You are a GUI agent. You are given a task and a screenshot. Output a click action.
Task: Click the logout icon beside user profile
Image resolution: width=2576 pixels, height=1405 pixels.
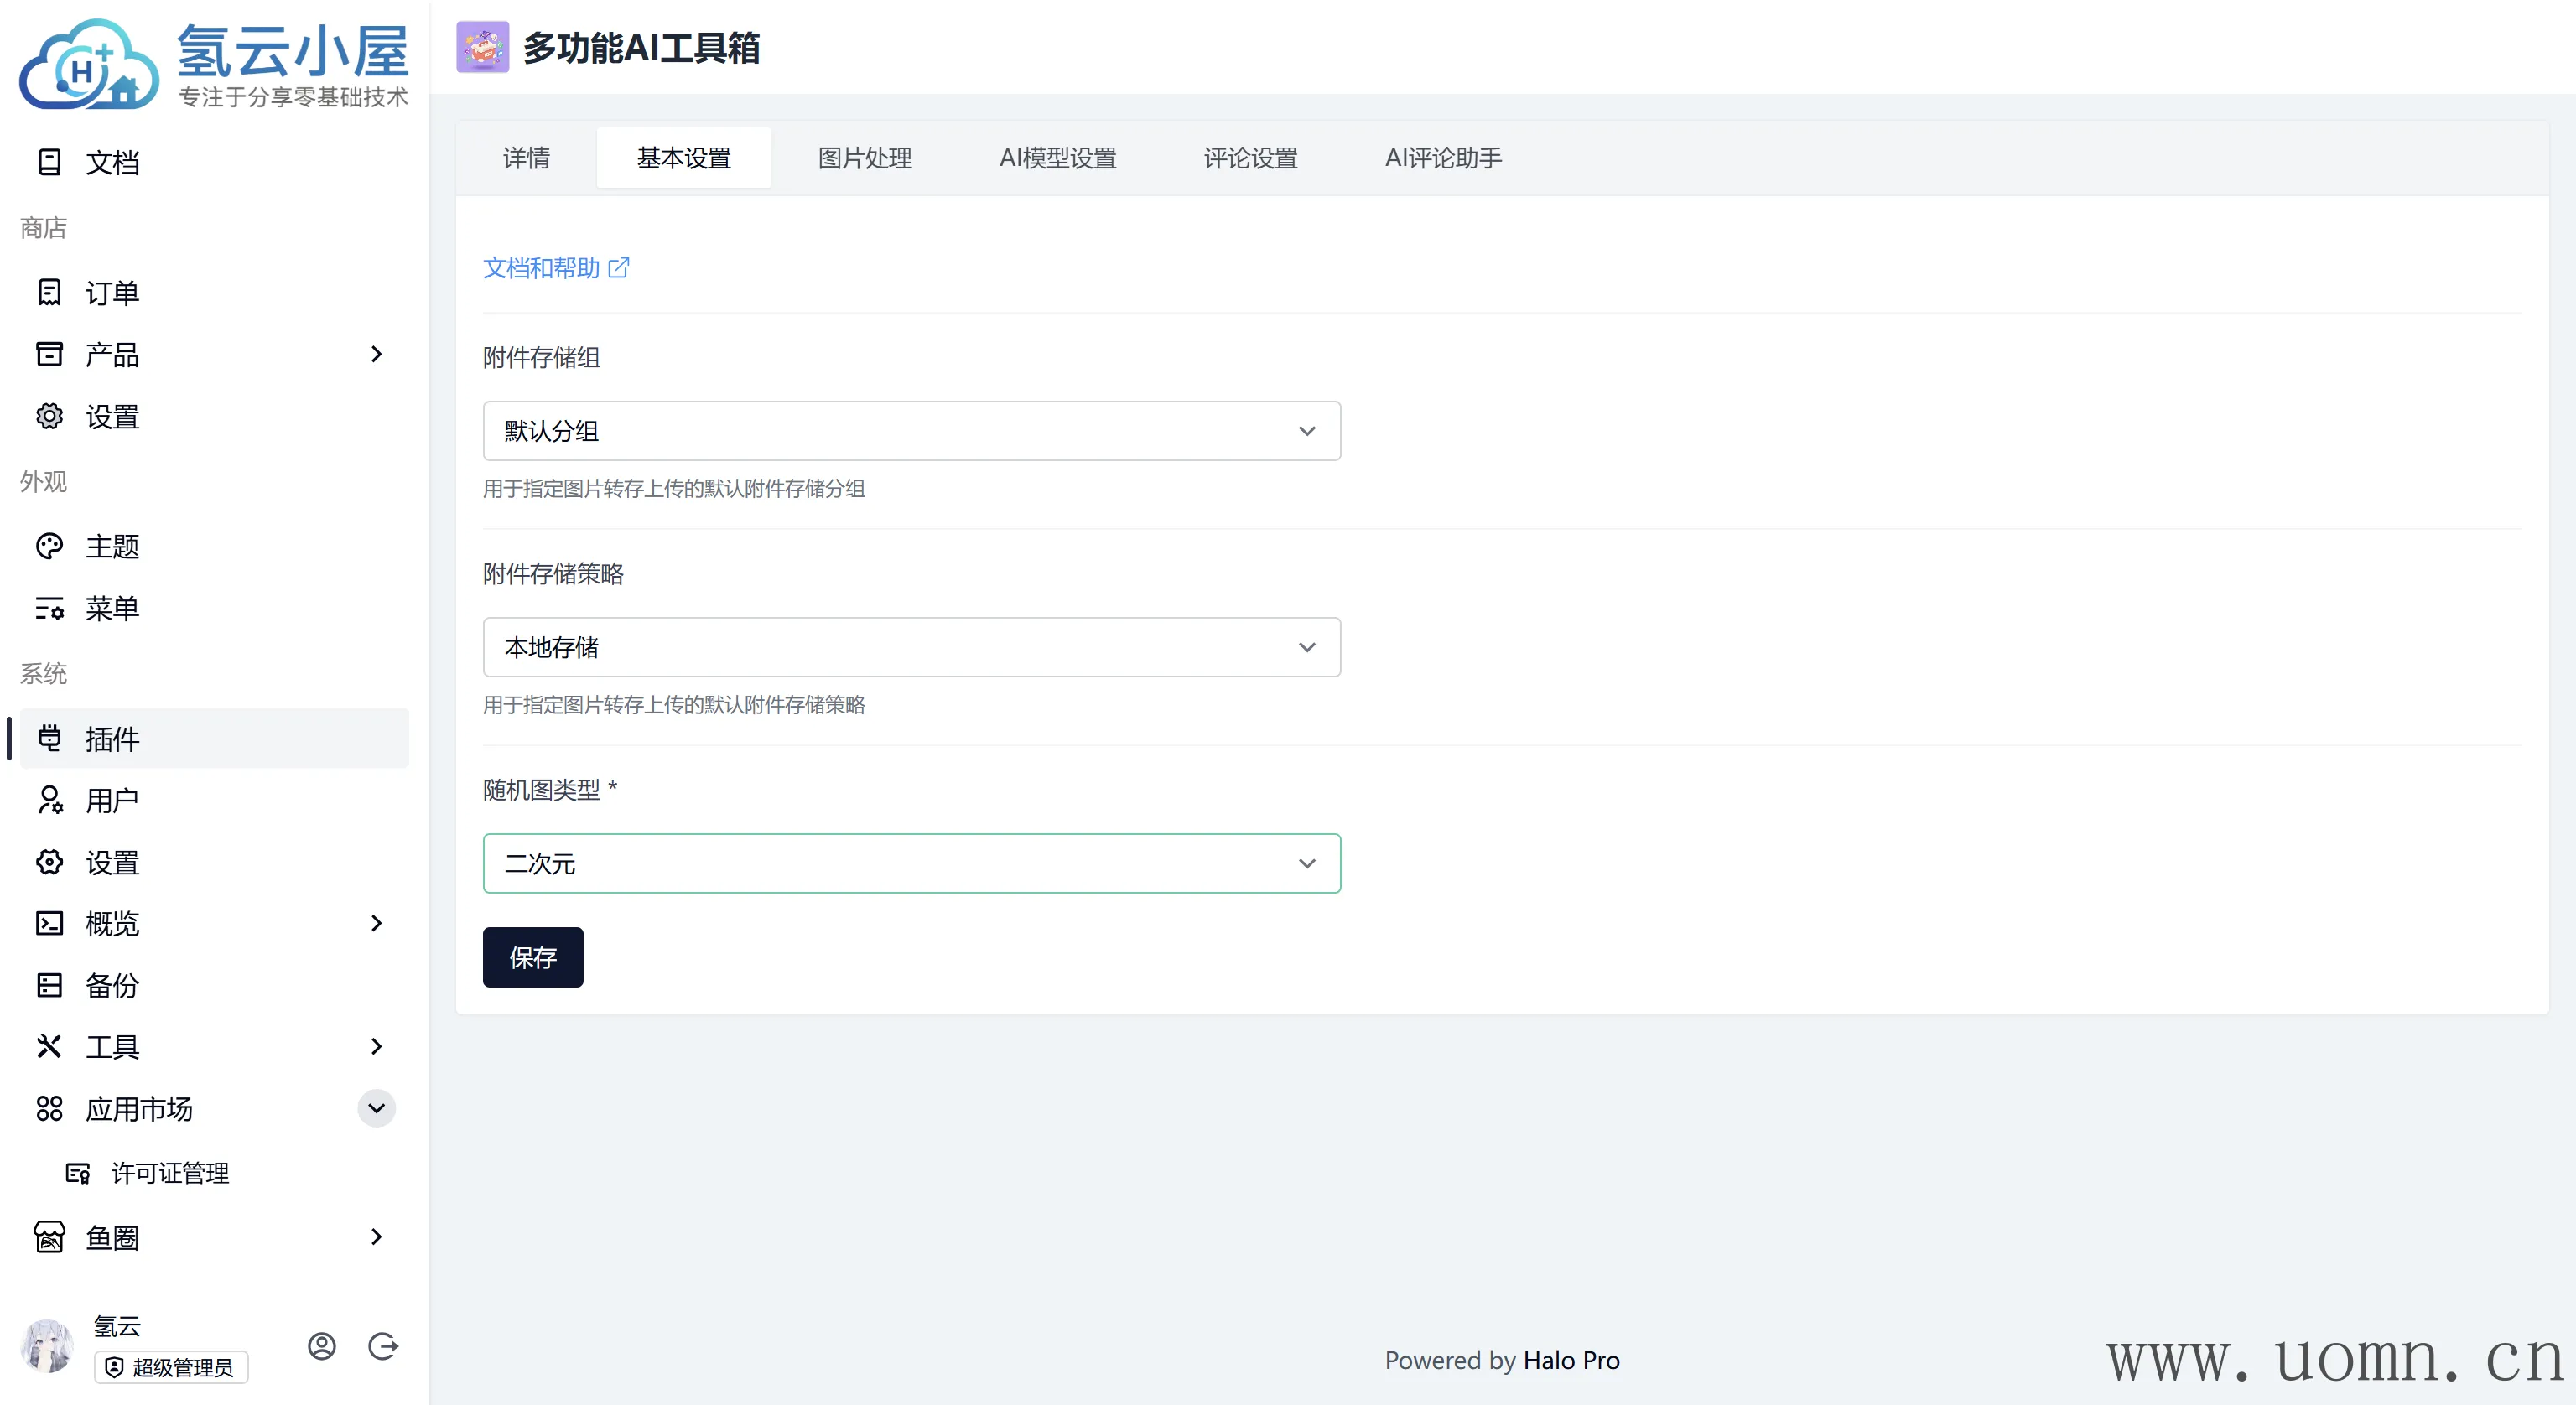[383, 1346]
